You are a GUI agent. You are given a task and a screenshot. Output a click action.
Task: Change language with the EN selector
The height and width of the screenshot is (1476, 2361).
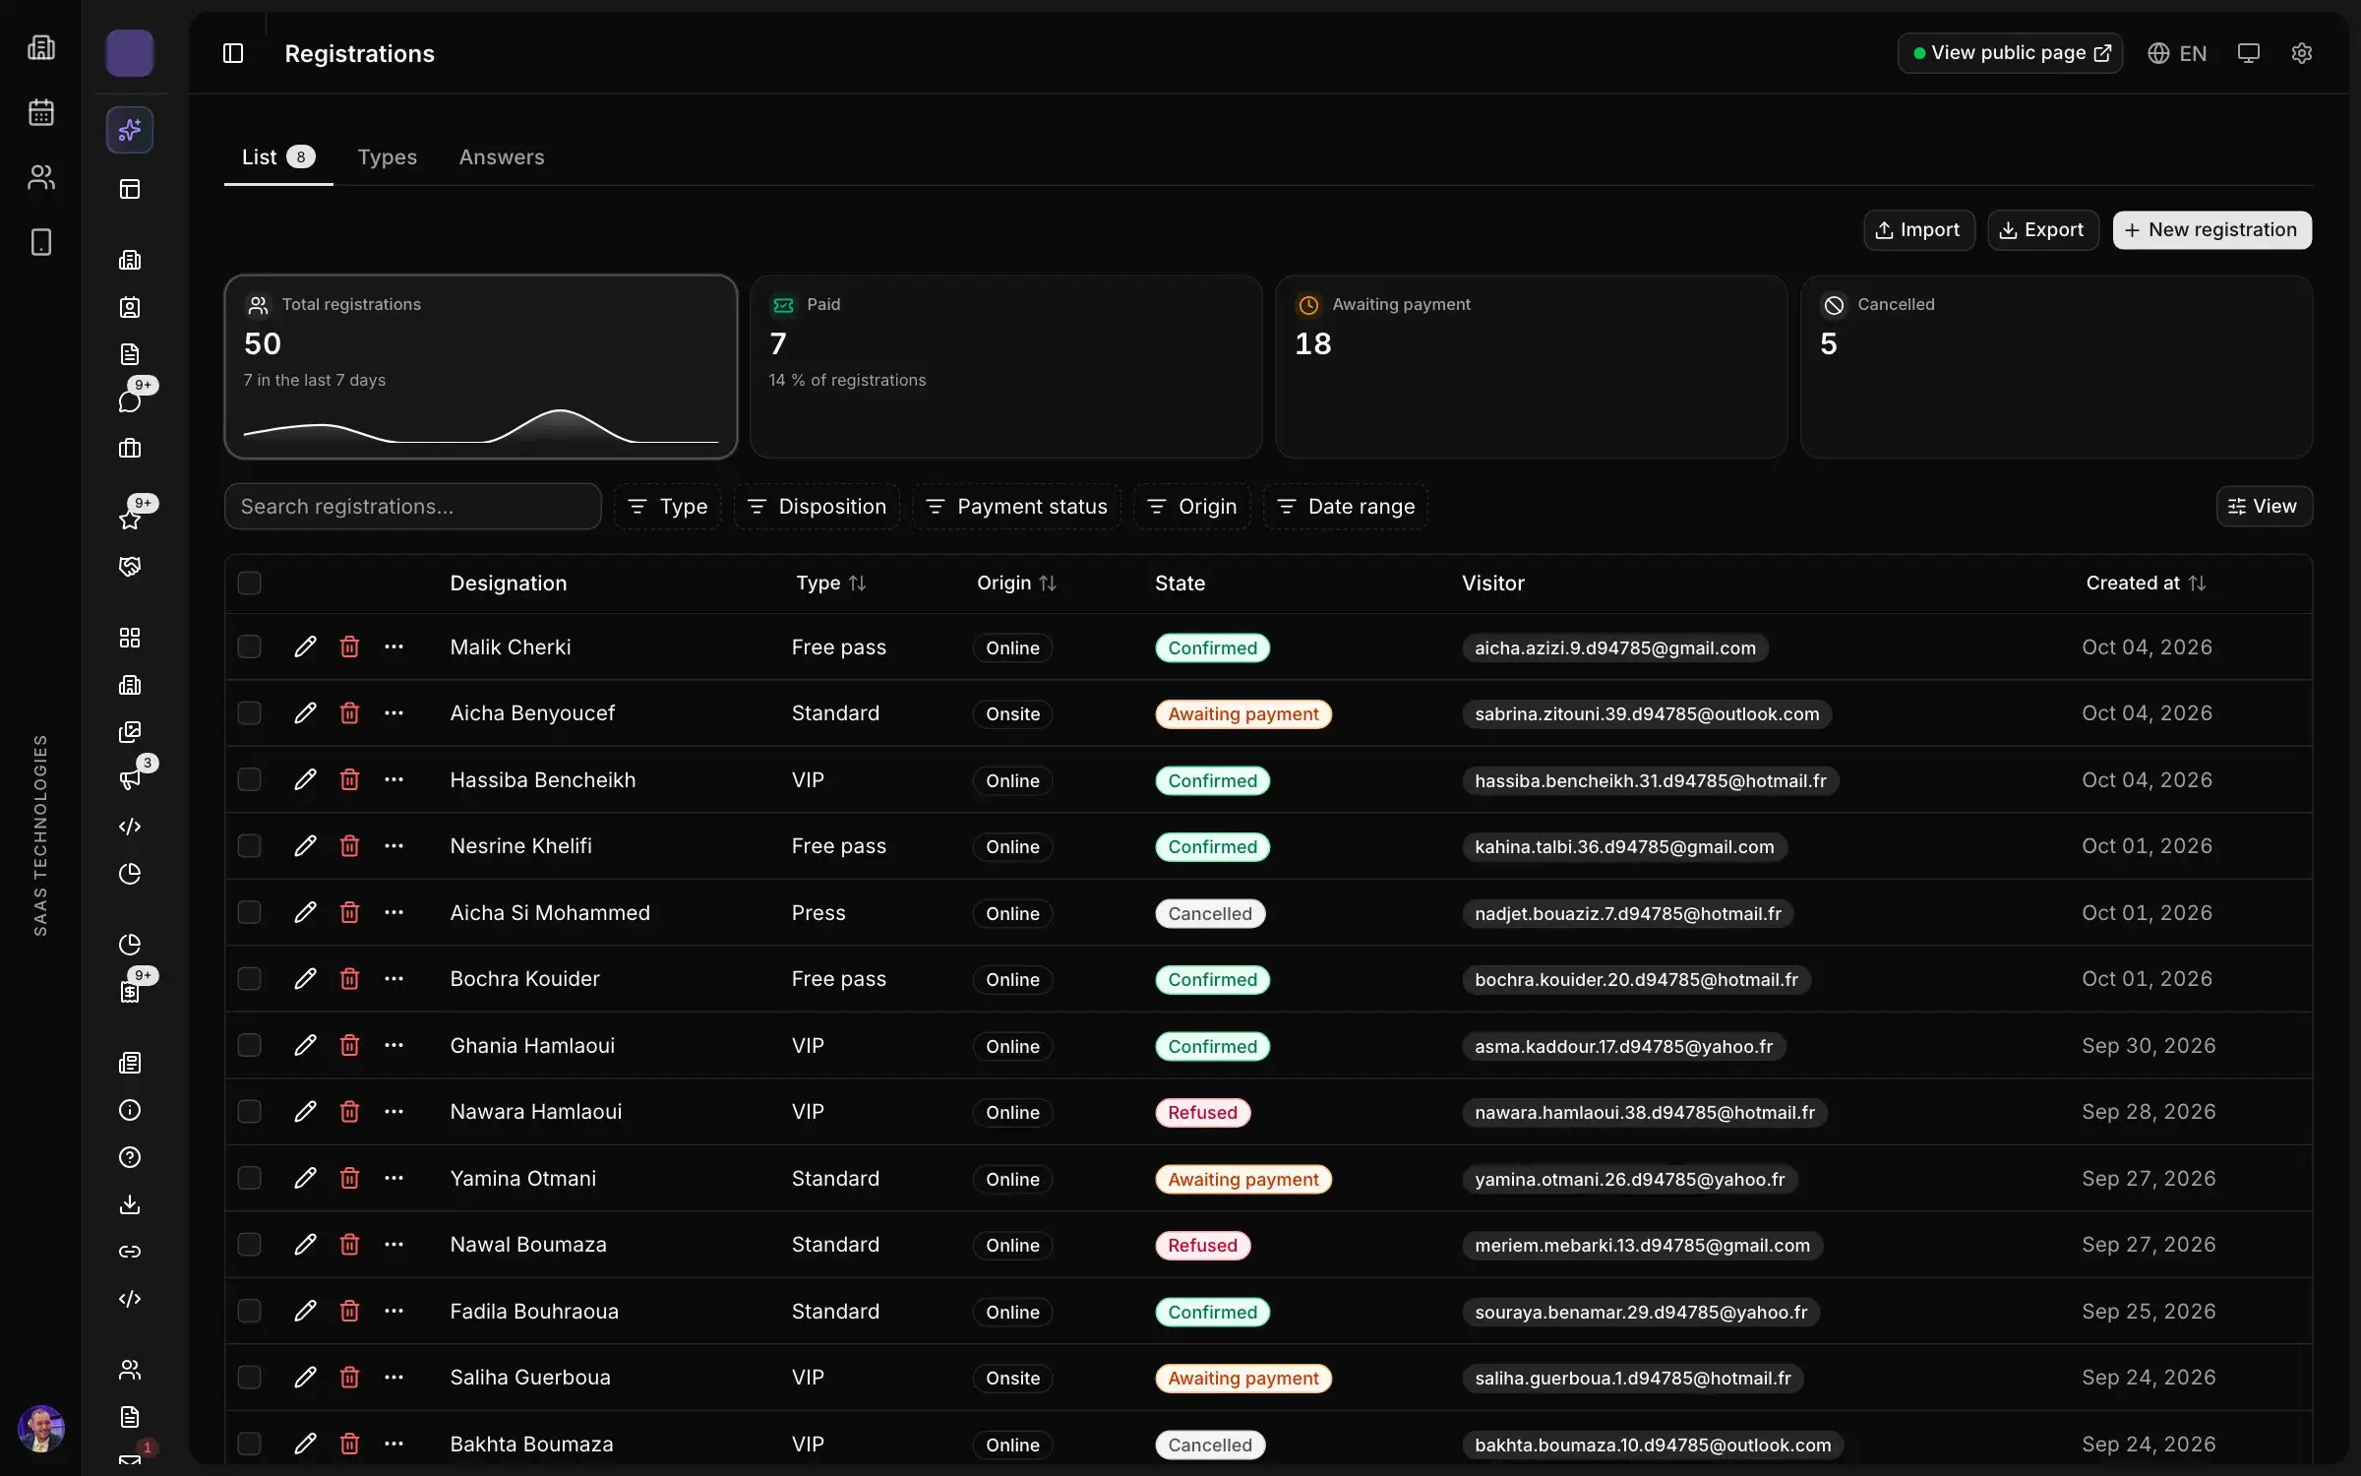click(2177, 53)
